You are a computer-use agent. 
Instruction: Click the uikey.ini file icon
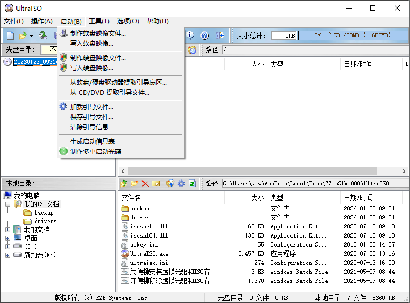point(124,244)
